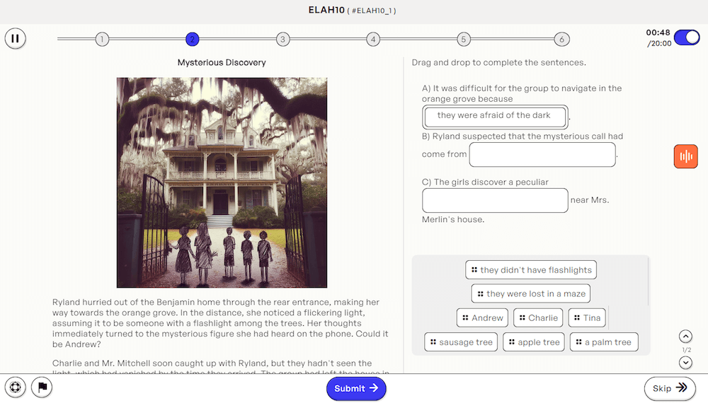Pick the Charlie answer chip
This screenshot has height=403, width=708.
[538, 317]
